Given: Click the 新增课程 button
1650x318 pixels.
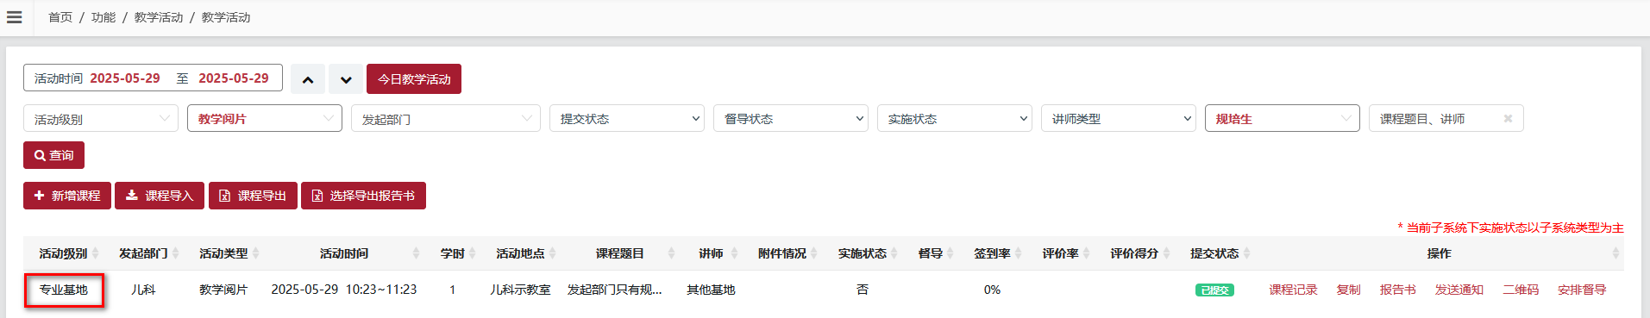Looking at the screenshot, I should pyautogui.click(x=67, y=196).
